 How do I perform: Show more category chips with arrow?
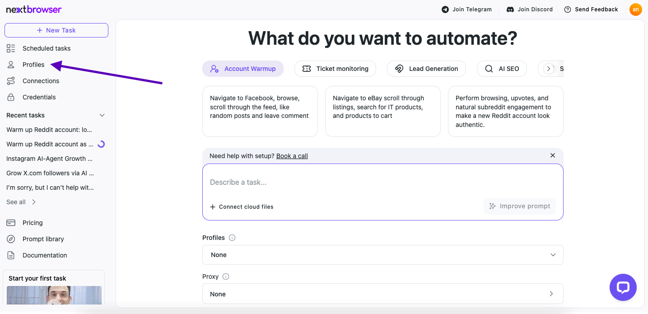pyautogui.click(x=549, y=69)
